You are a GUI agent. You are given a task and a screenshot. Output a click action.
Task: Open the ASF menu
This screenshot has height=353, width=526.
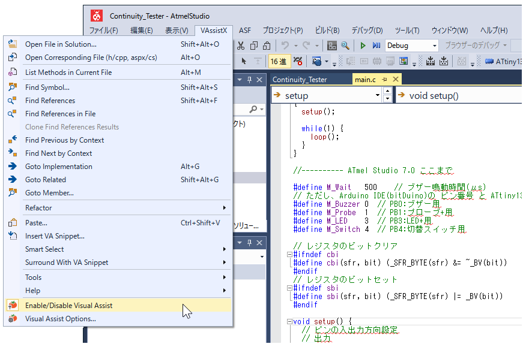click(x=245, y=31)
